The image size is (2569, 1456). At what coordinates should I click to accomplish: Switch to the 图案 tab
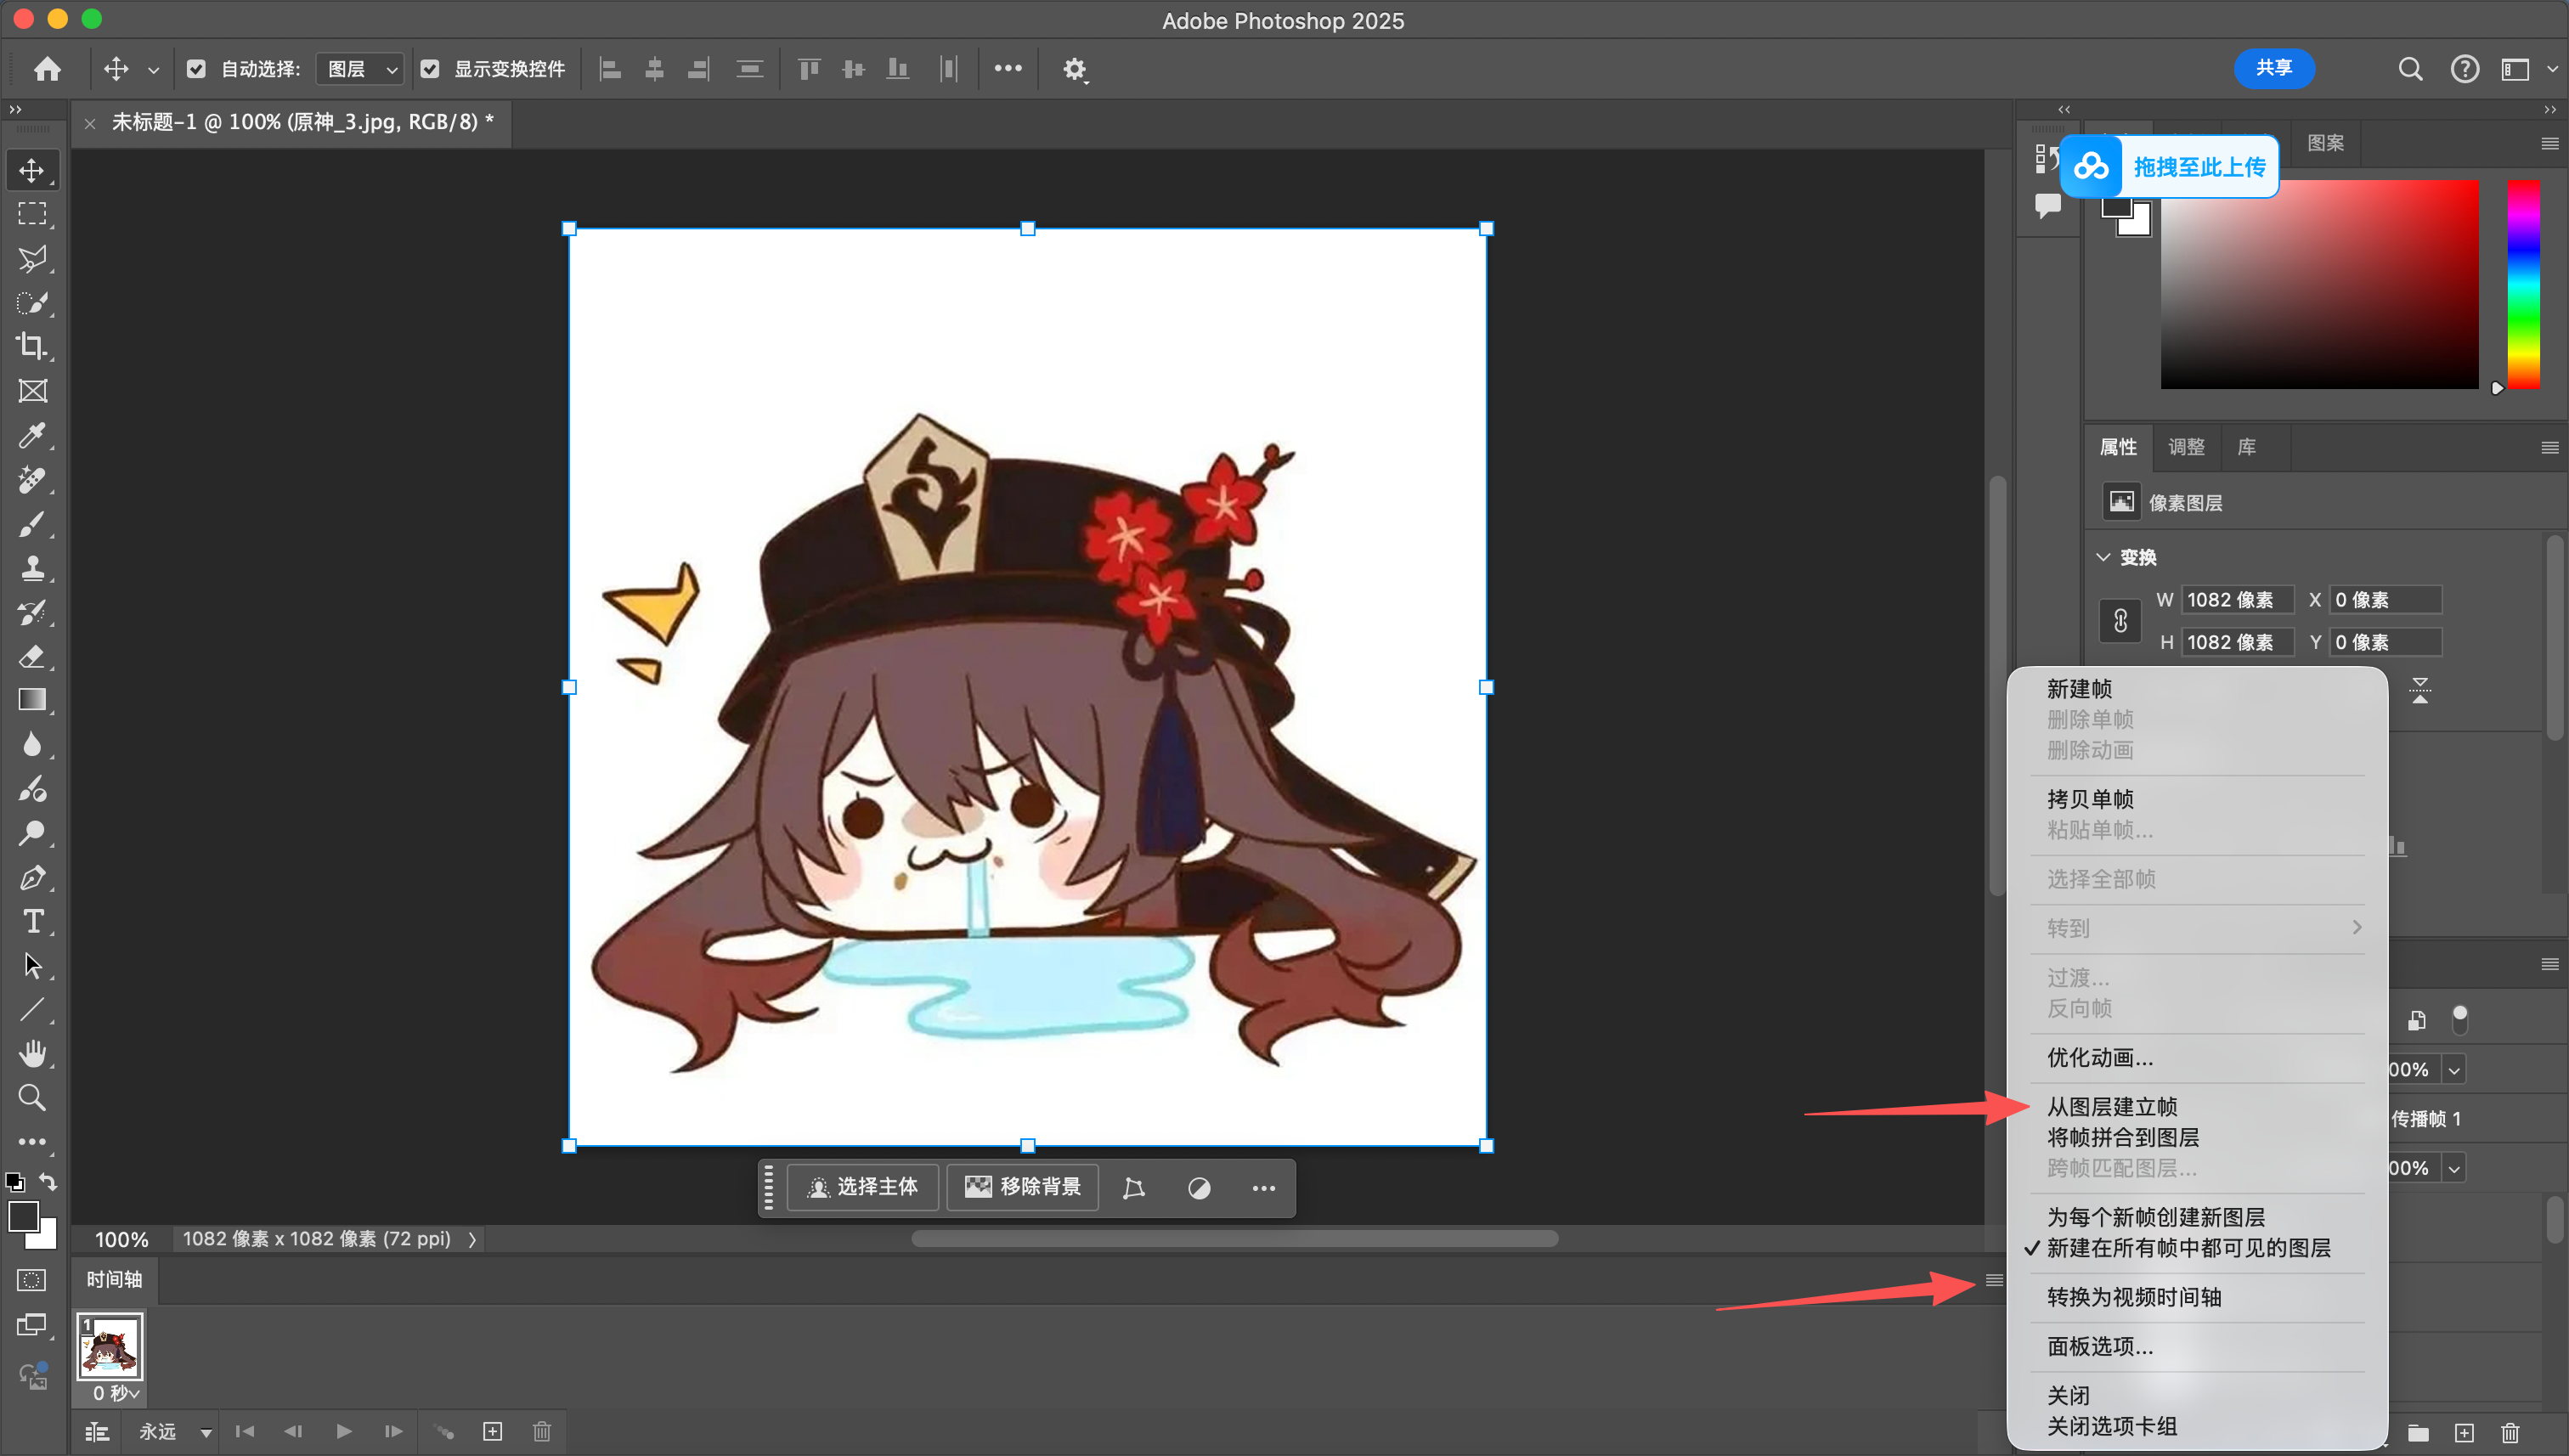[x=2325, y=143]
